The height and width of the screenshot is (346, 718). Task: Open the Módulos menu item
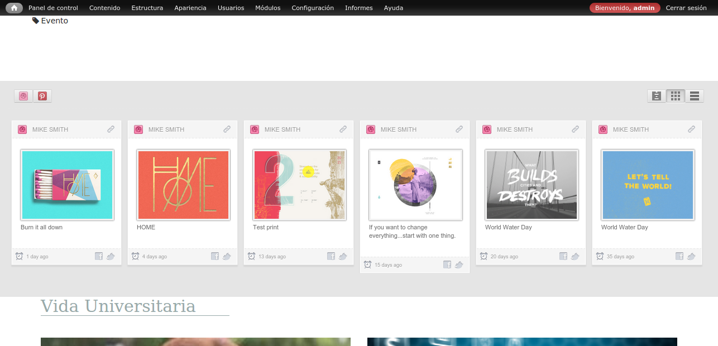[268, 8]
